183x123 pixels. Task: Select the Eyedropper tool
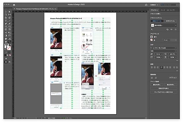[9, 39]
